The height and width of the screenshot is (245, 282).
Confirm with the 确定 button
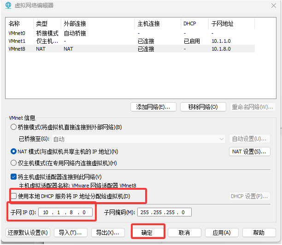[x=148, y=233]
